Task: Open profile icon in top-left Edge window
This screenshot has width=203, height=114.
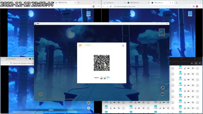Action: [x=93, y=6]
